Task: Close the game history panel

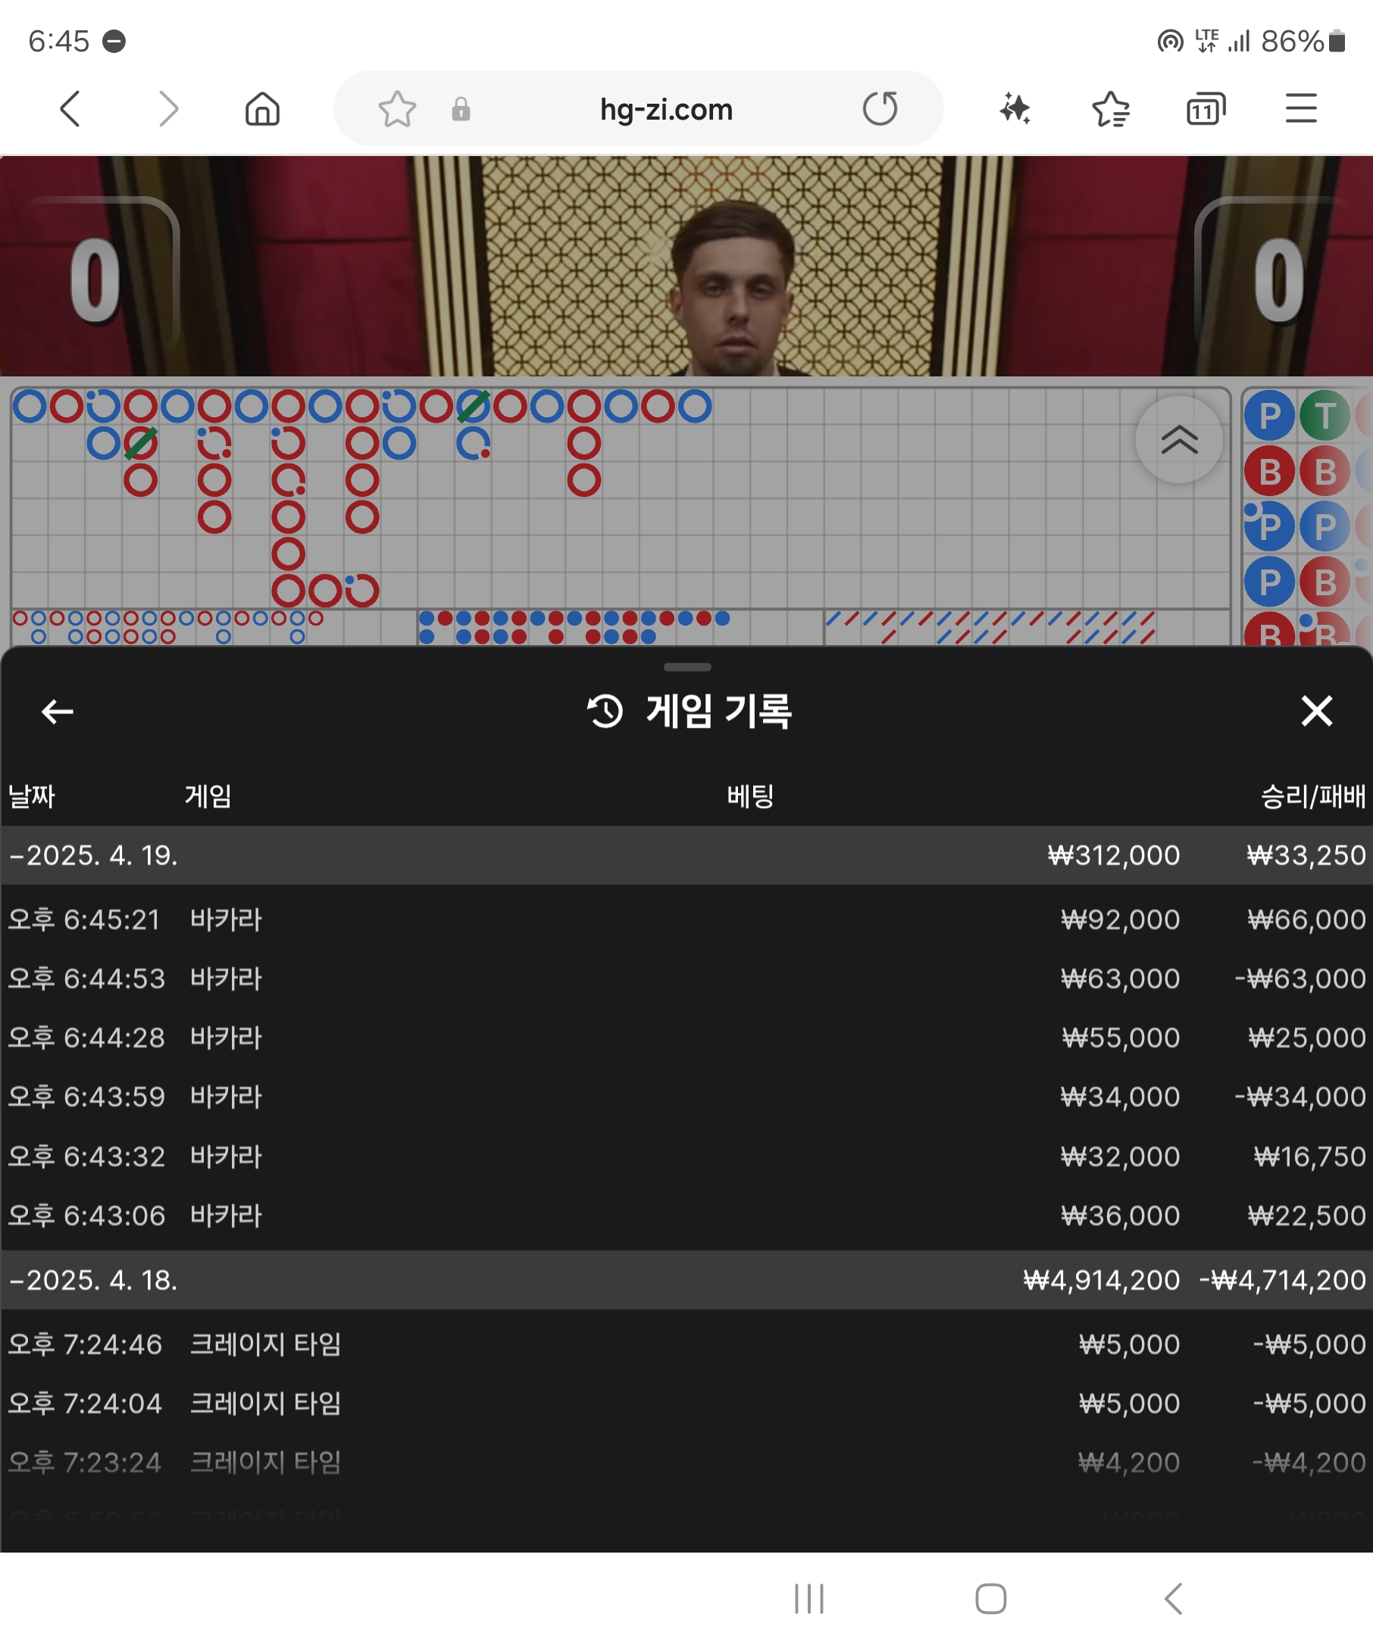Action: tap(1316, 711)
